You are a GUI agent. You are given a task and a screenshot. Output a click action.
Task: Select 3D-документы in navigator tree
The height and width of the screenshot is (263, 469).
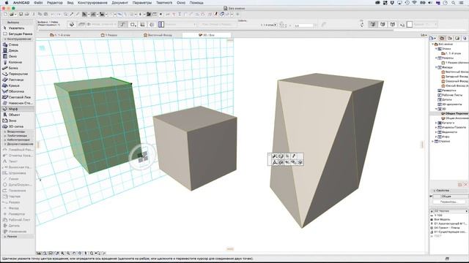pos(449,104)
